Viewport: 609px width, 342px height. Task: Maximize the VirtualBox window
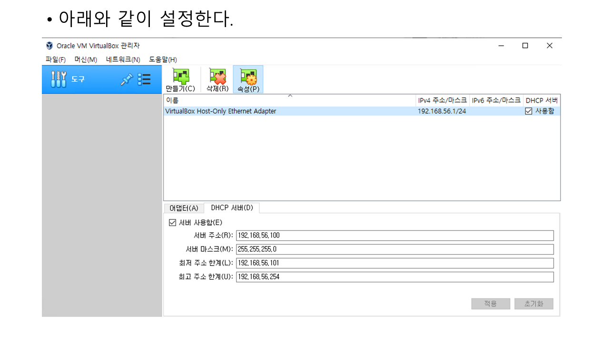tap(525, 46)
